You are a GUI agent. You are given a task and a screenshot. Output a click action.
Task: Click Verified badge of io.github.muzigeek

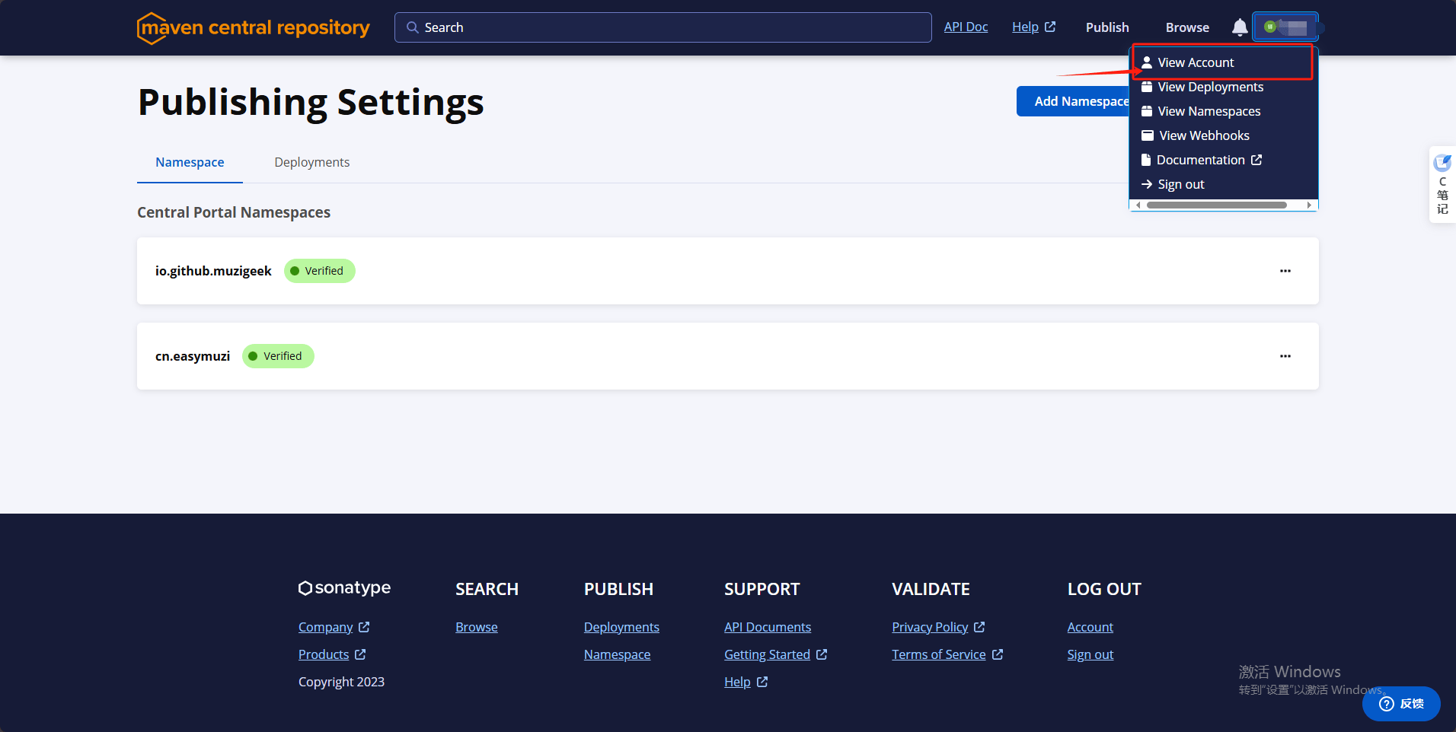[320, 271]
